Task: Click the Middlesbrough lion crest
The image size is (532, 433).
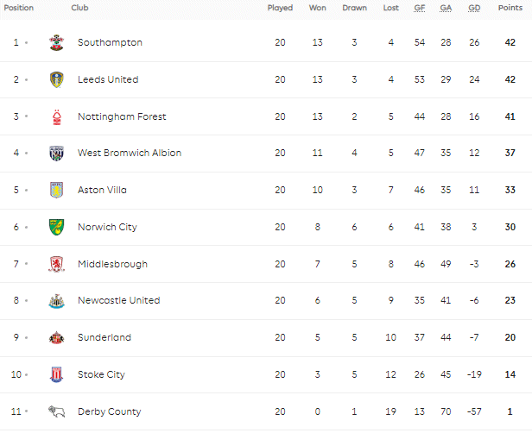Action: pos(57,264)
